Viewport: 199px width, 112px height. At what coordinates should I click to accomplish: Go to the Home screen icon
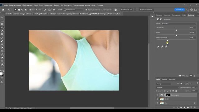coord(3,10)
